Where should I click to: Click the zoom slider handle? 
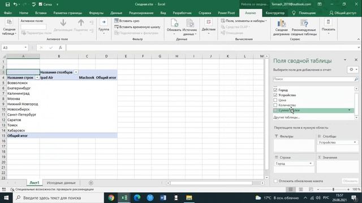click(333, 189)
